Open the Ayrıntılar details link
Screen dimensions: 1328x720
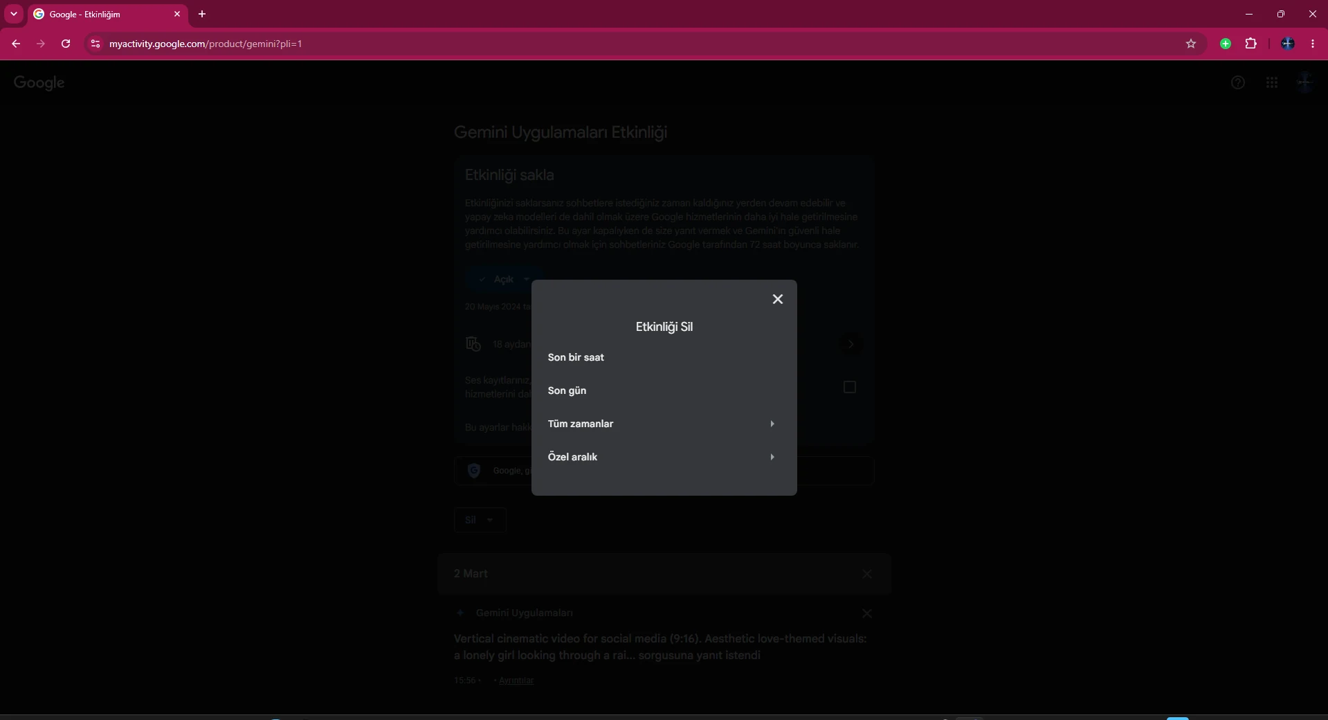coord(516,681)
